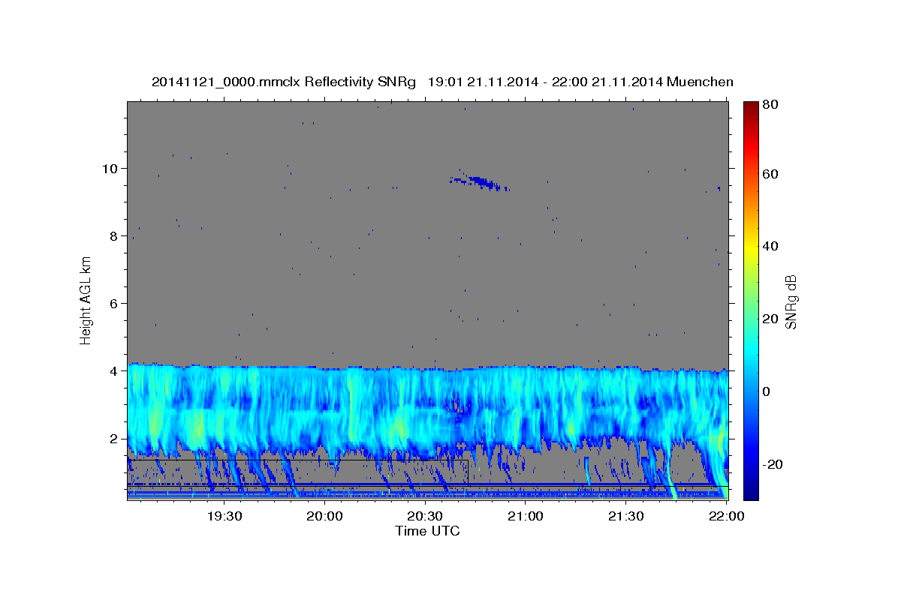Click the 'SNRg dB' colorbar label
Image resolution: width=901 pixels, height=600 pixels.
(791, 301)
